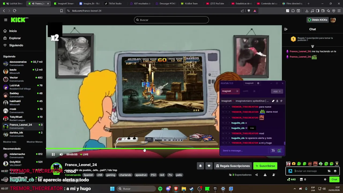
Task: Open Windows Start menu
Action: click(x=112, y=189)
